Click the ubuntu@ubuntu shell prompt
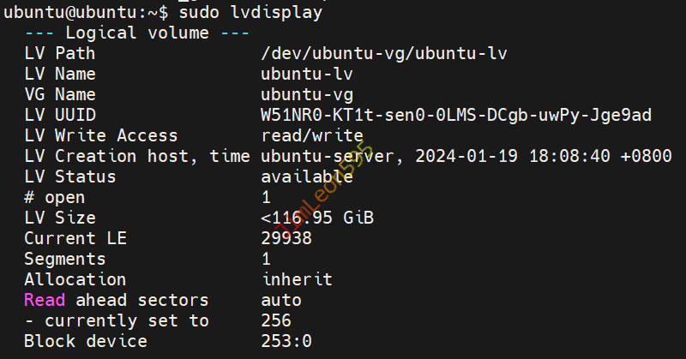 coord(84,13)
